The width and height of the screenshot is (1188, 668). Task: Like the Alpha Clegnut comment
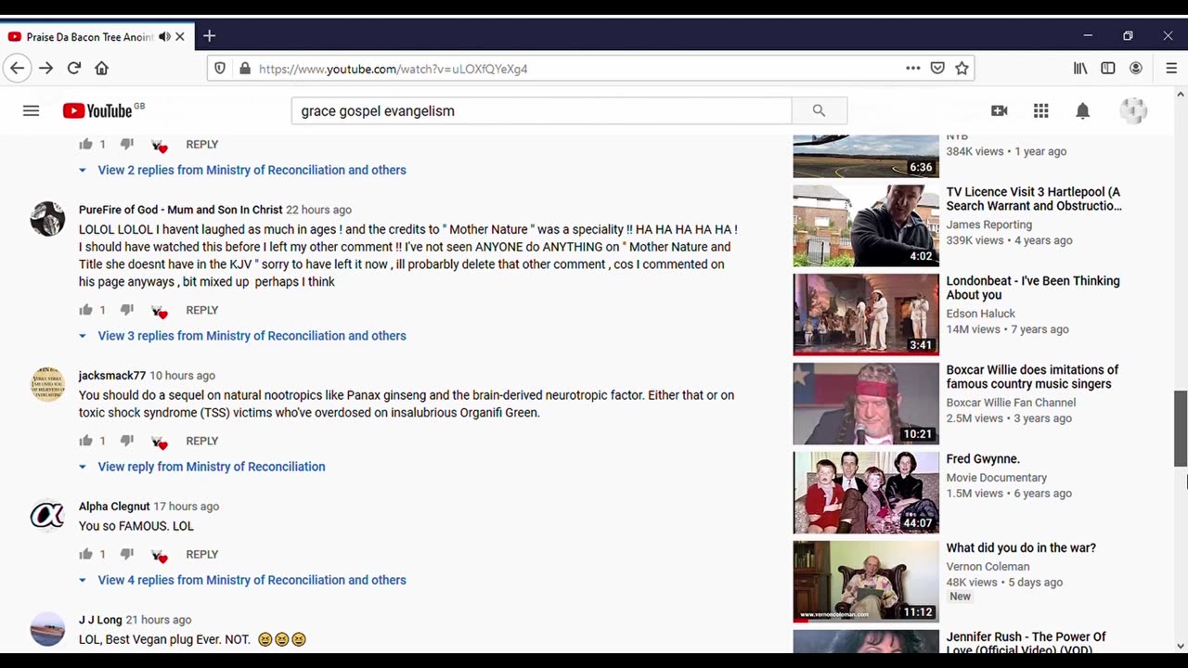[86, 554]
